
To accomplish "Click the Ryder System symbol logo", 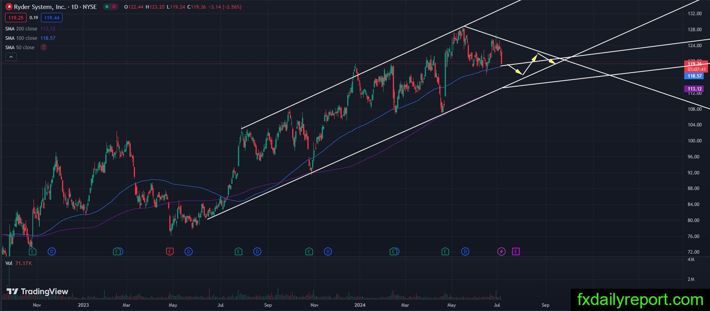I will (x=9, y=7).
